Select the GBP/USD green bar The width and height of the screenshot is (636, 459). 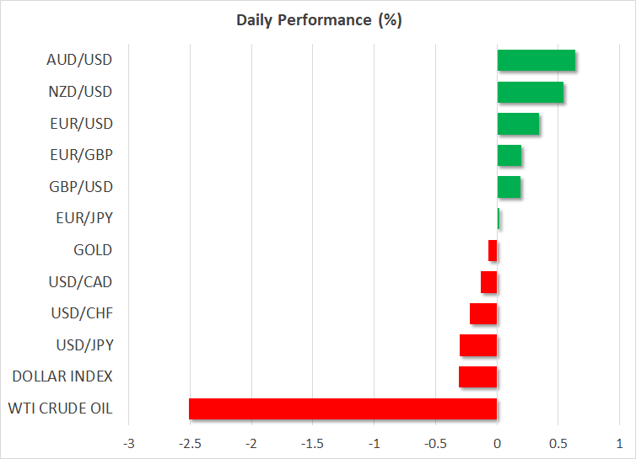point(509,187)
